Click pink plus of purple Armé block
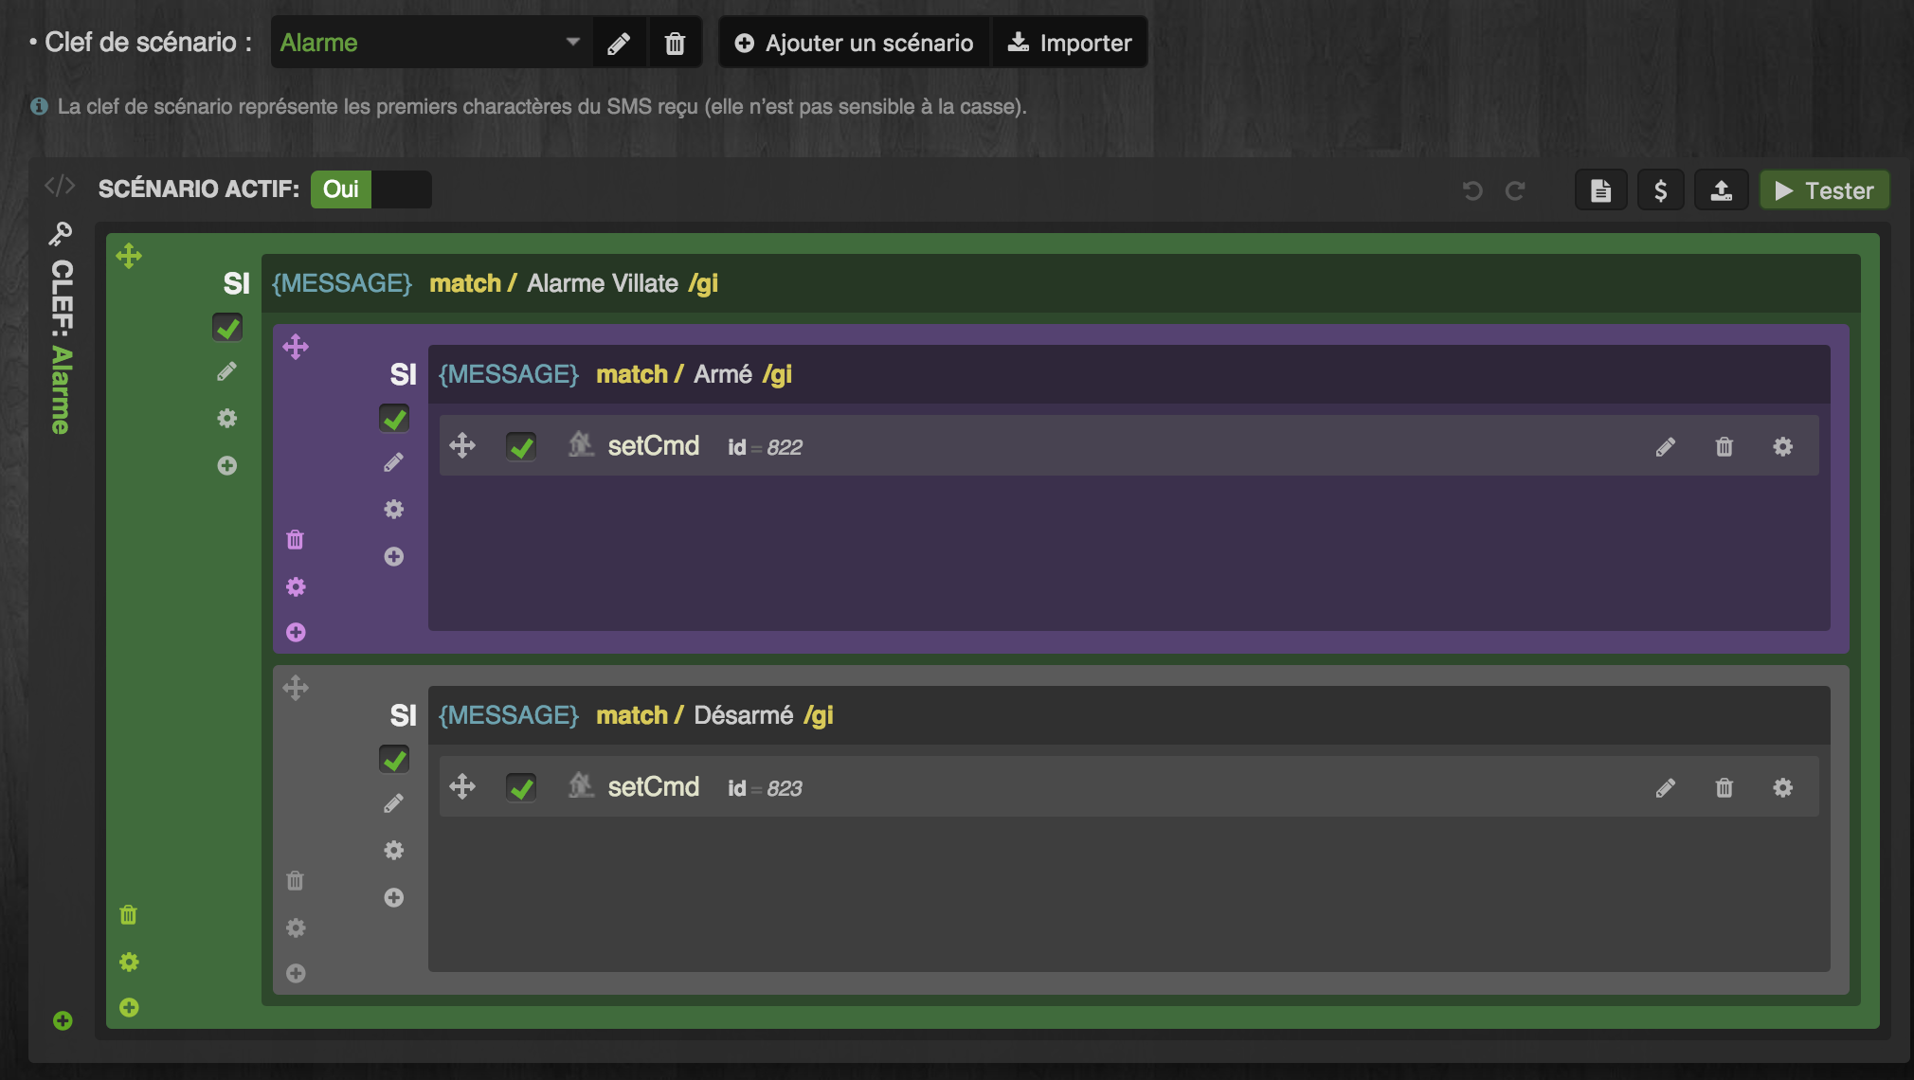This screenshot has height=1080, width=1914. tap(296, 632)
